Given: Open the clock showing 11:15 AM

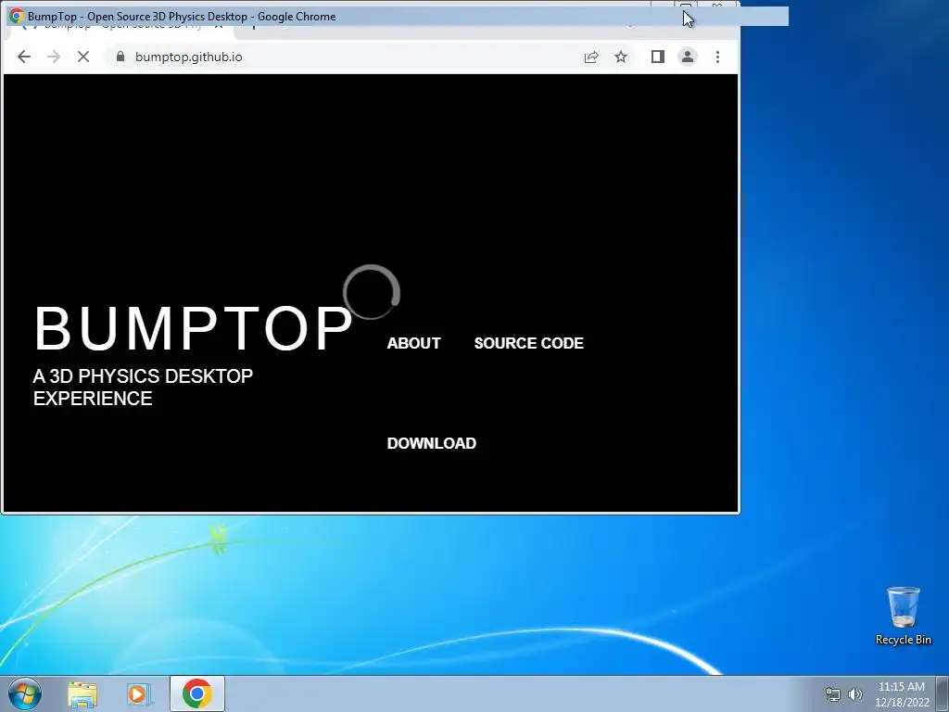Looking at the screenshot, I should pos(902,694).
